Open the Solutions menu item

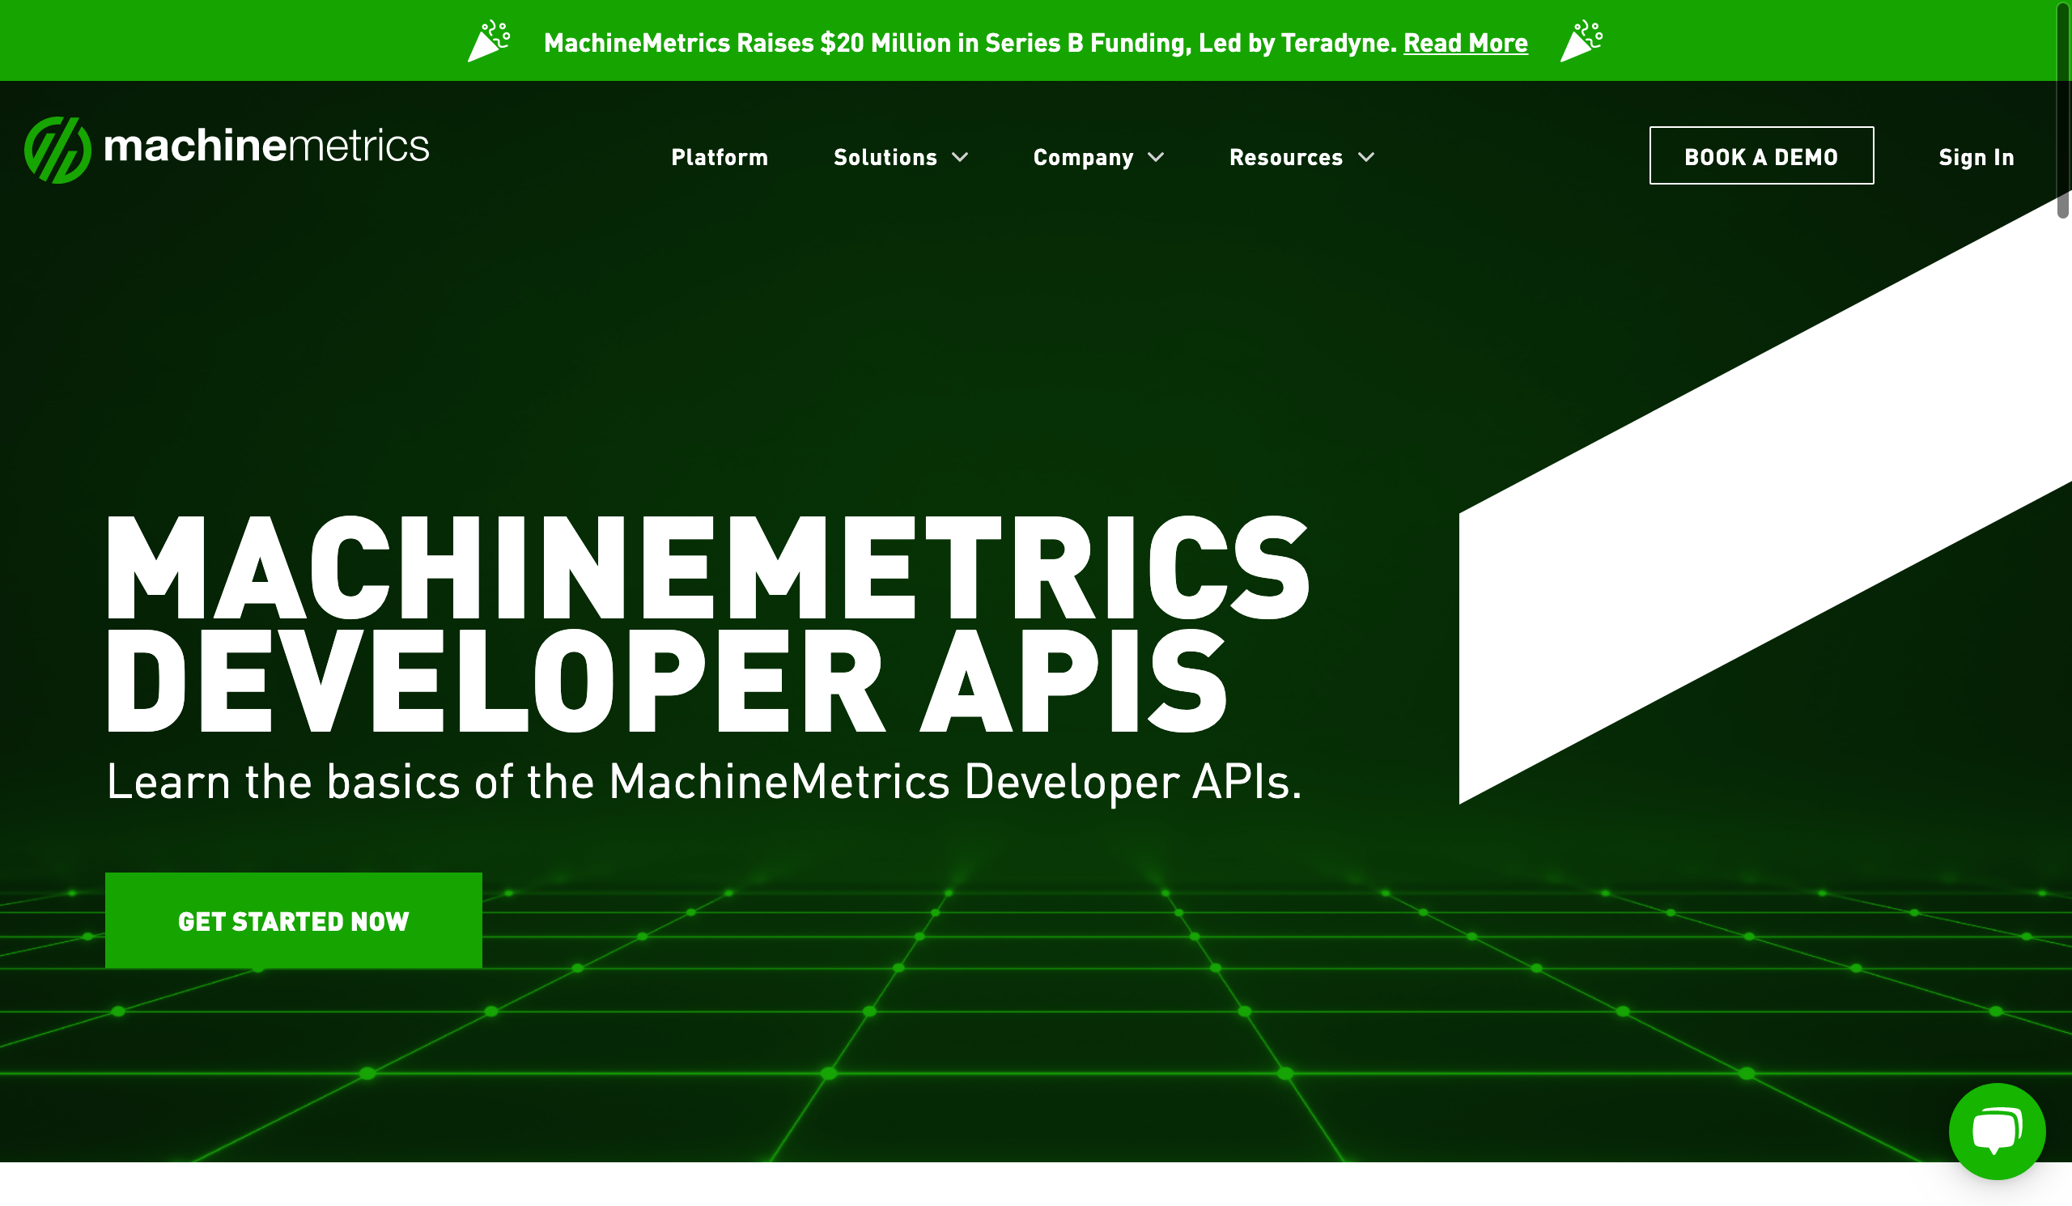pyautogui.click(x=885, y=157)
